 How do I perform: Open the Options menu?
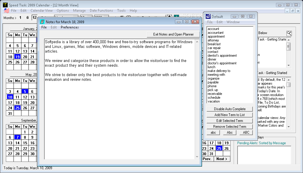click(63, 11)
